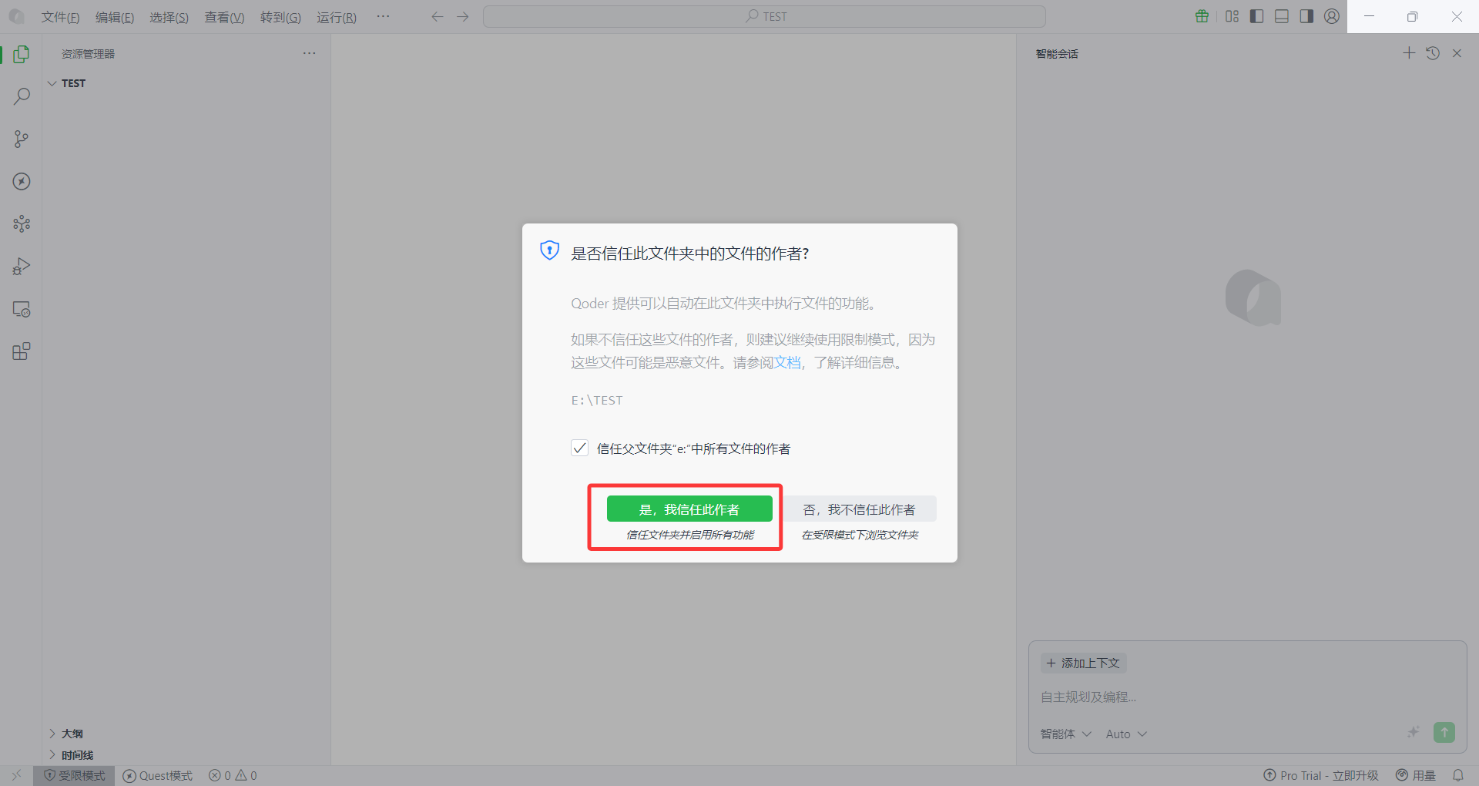Click the green gift icon in title bar
Screen dimensions: 1479x786
pyautogui.click(x=1202, y=15)
